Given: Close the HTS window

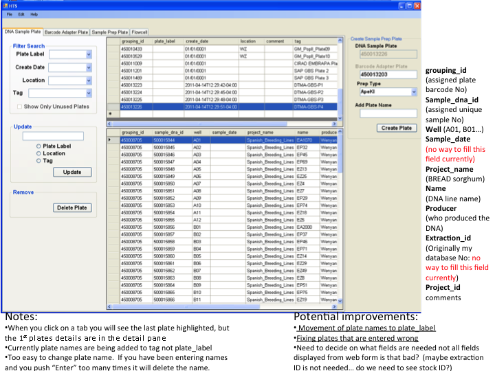Looking at the screenshot, I should [417, 5].
